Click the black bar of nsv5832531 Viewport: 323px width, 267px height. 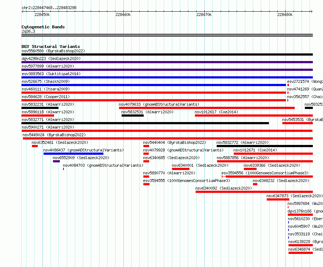pos(132,116)
